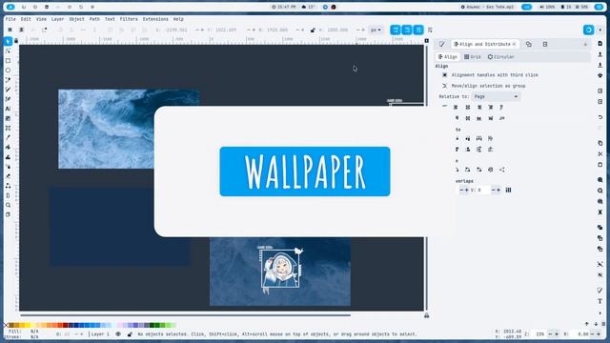Select the Paint Bucket tool
Viewport: 610px width, 343px height.
(x=8, y=147)
